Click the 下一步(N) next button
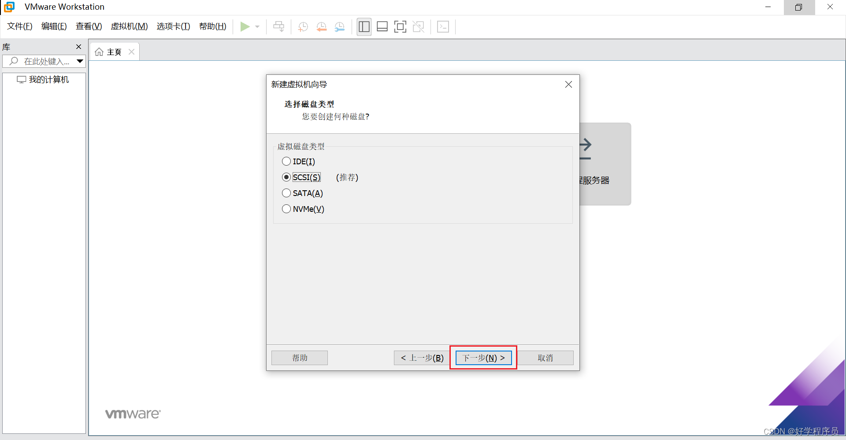 (484, 358)
